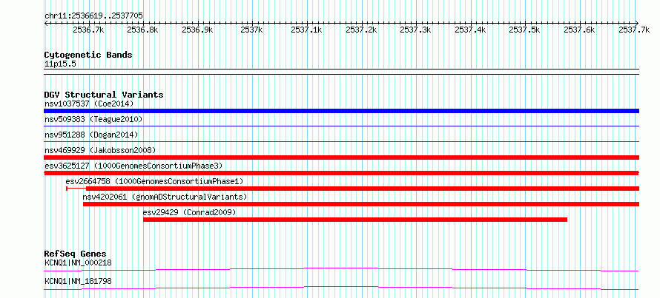Click the thin blue nsv509383 variant line
The image size is (660, 298).
coord(341,126)
